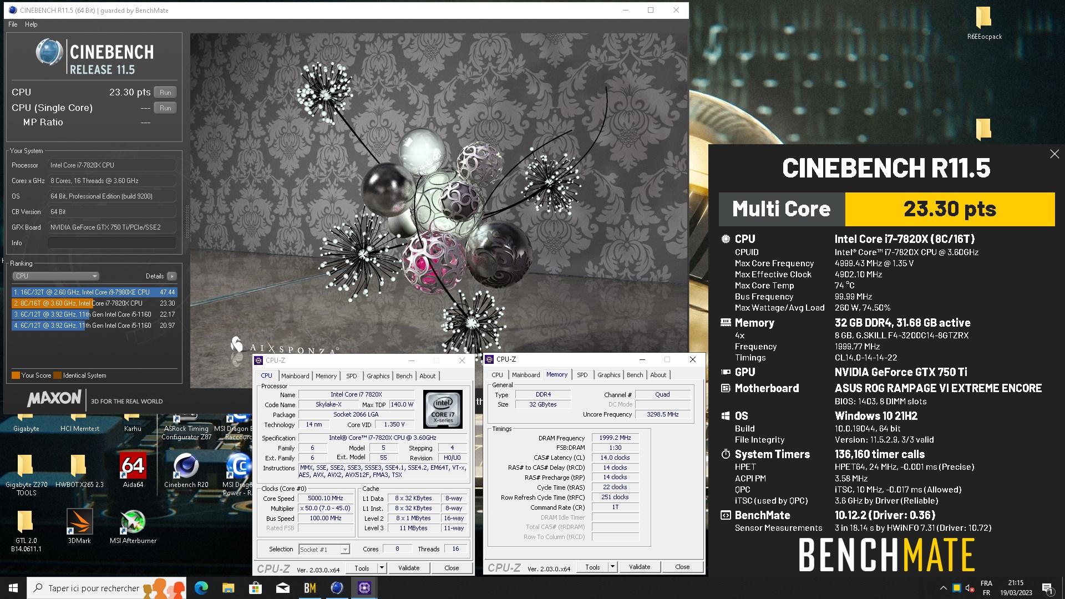Open the 3DMark desktop shortcut
This screenshot has height=599, width=1065.
pyautogui.click(x=79, y=526)
